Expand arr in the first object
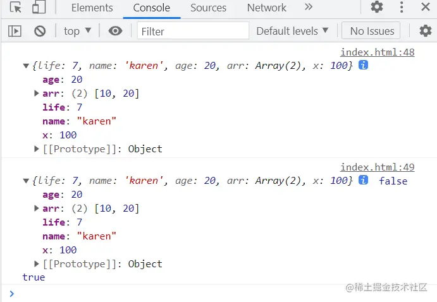Image resolution: width=437 pixels, height=302 pixels. (36, 94)
